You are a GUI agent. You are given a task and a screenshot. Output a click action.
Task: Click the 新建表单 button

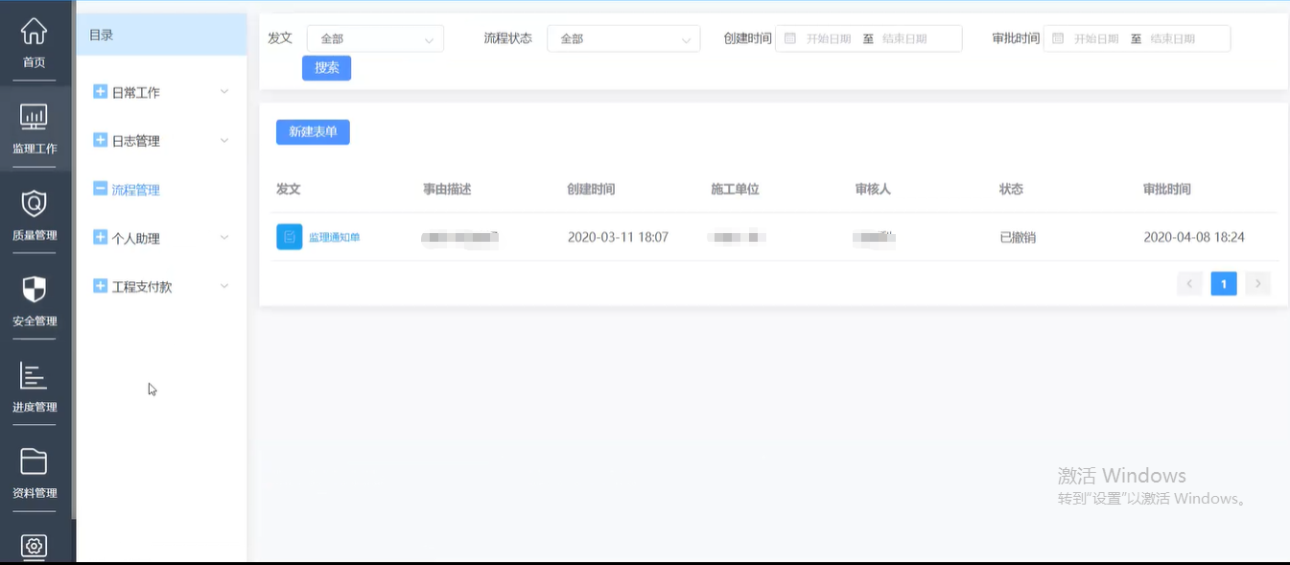point(313,132)
